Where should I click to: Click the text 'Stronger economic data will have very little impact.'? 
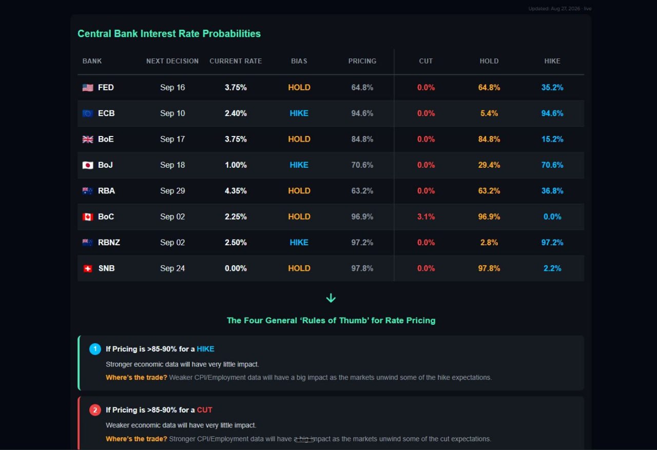tap(182, 364)
